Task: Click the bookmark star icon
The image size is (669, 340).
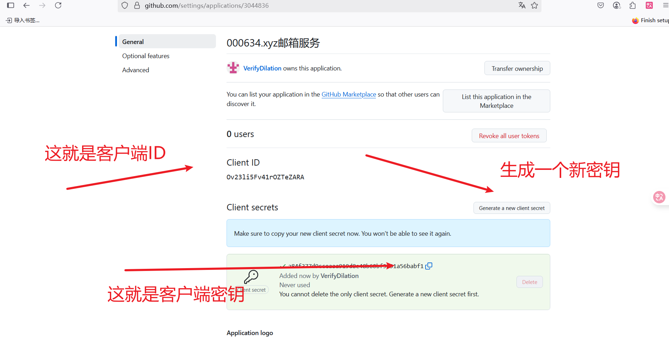Action: (534, 5)
